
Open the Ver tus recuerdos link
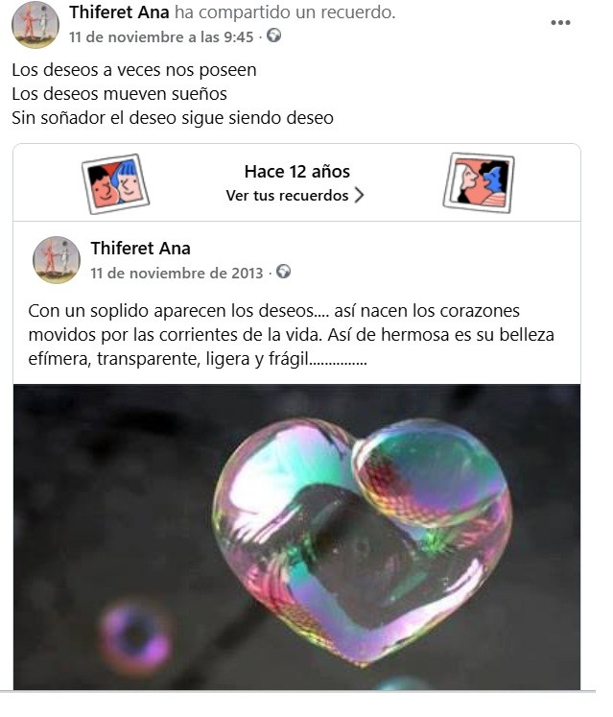click(x=295, y=195)
